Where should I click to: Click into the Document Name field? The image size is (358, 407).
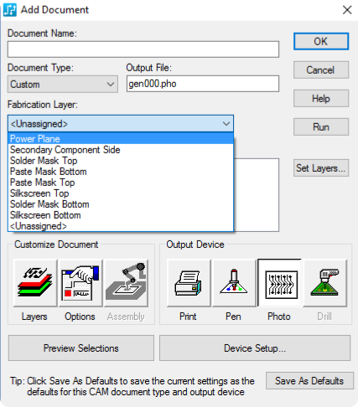(143, 49)
